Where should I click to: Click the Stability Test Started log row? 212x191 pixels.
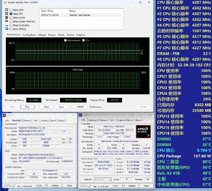(x=81, y=15)
